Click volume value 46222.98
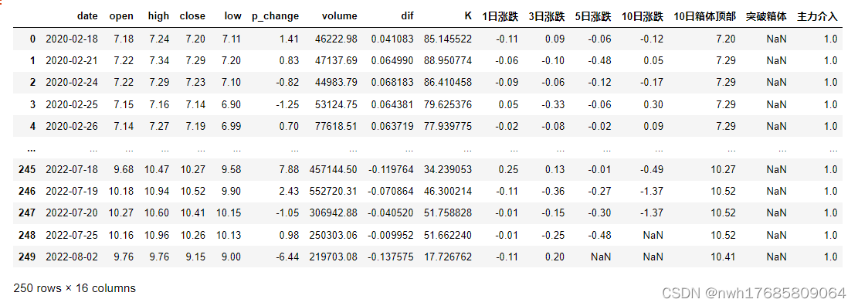This screenshot has height=306, width=858. pyautogui.click(x=337, y=39)
